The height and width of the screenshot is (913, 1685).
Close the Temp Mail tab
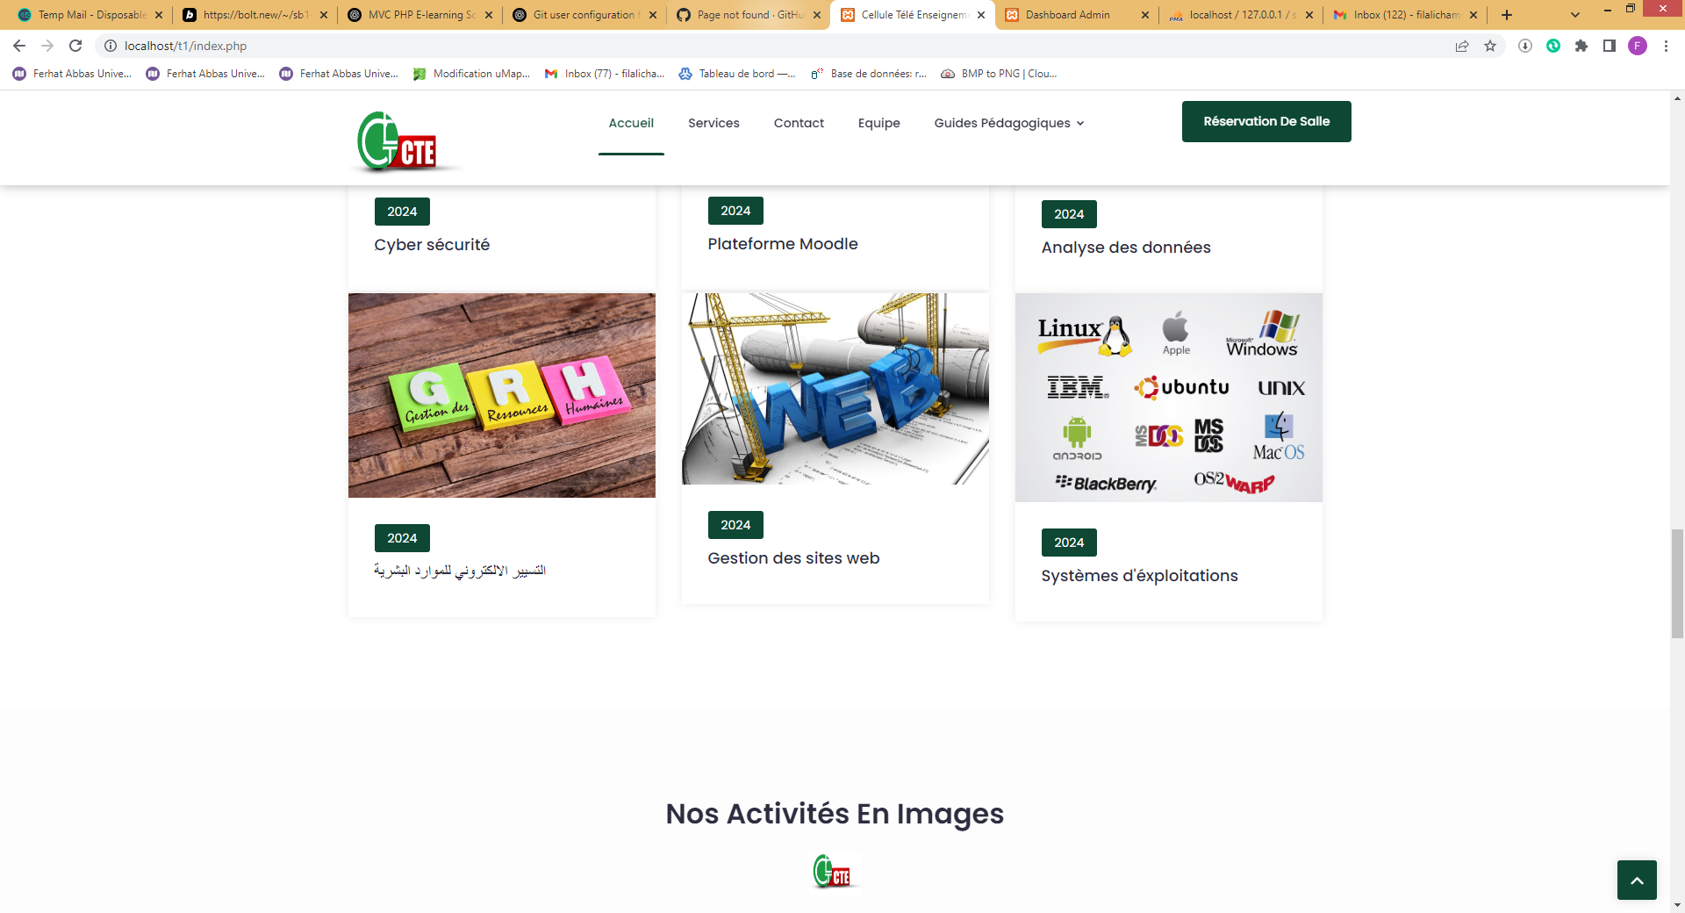click(x=159, y=15)
